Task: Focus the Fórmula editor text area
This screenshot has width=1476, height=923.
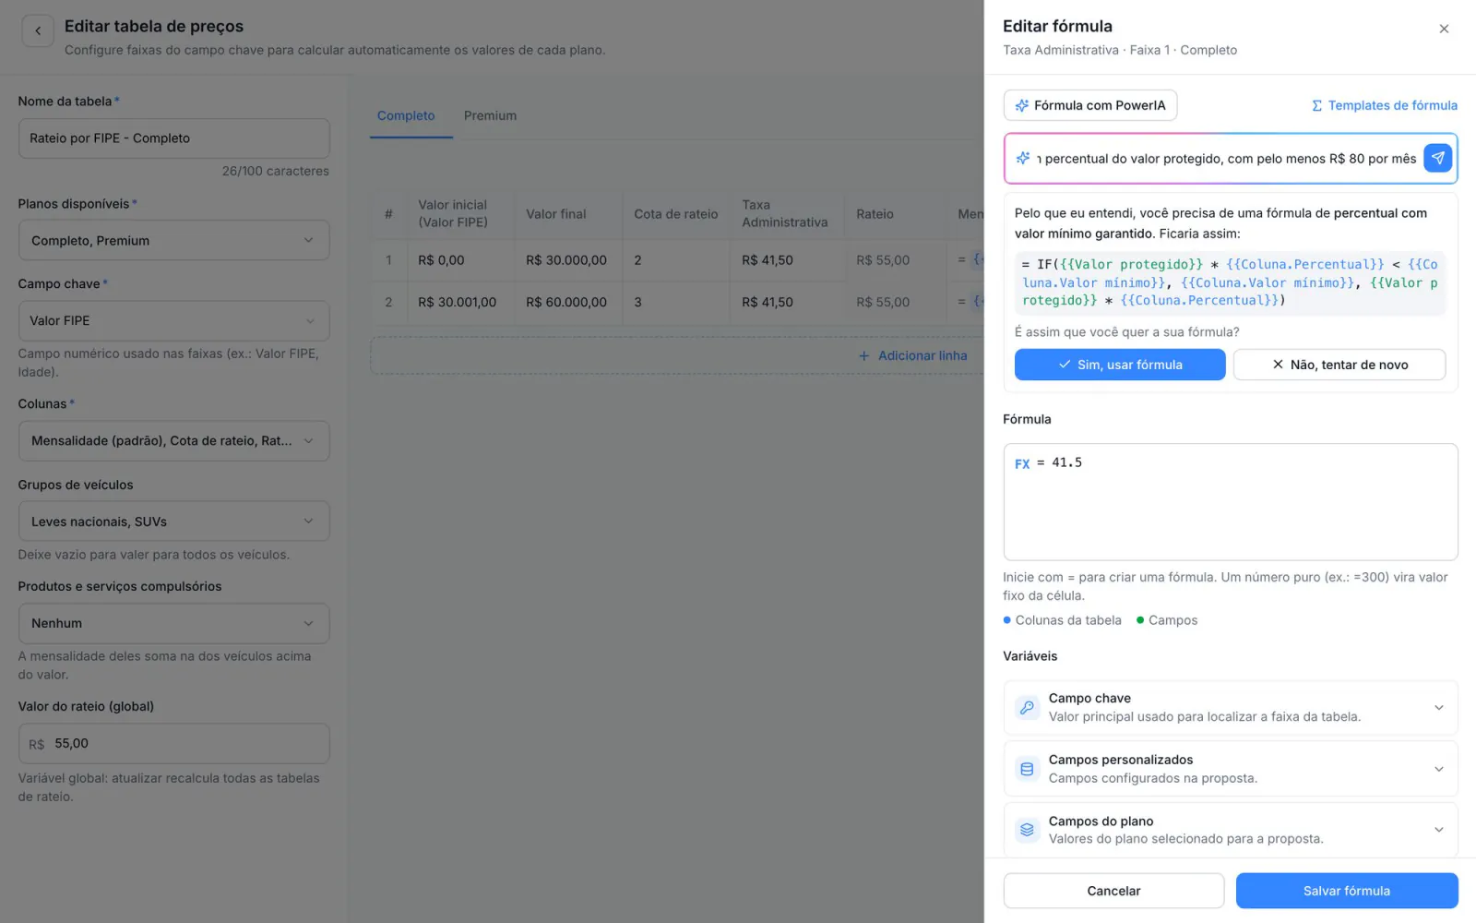Action: pyautogui.click(x=1231, y=502)
